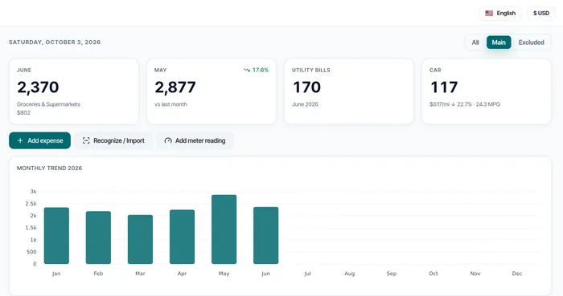Image resolution: width=563 pixels, height=296 pixels.
Task: Click the US flag icon
Action: click(x=489, y=14)
